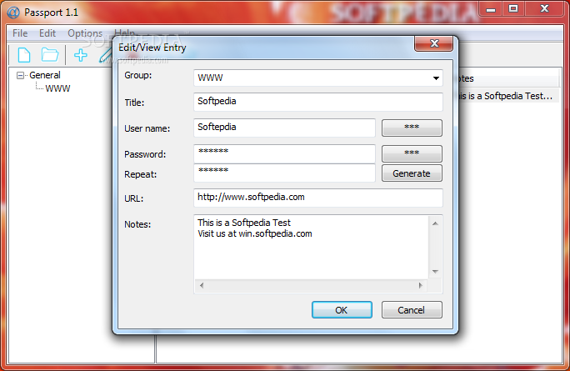
Task: Collapse the General tree node
Action: tap(20, 75)
